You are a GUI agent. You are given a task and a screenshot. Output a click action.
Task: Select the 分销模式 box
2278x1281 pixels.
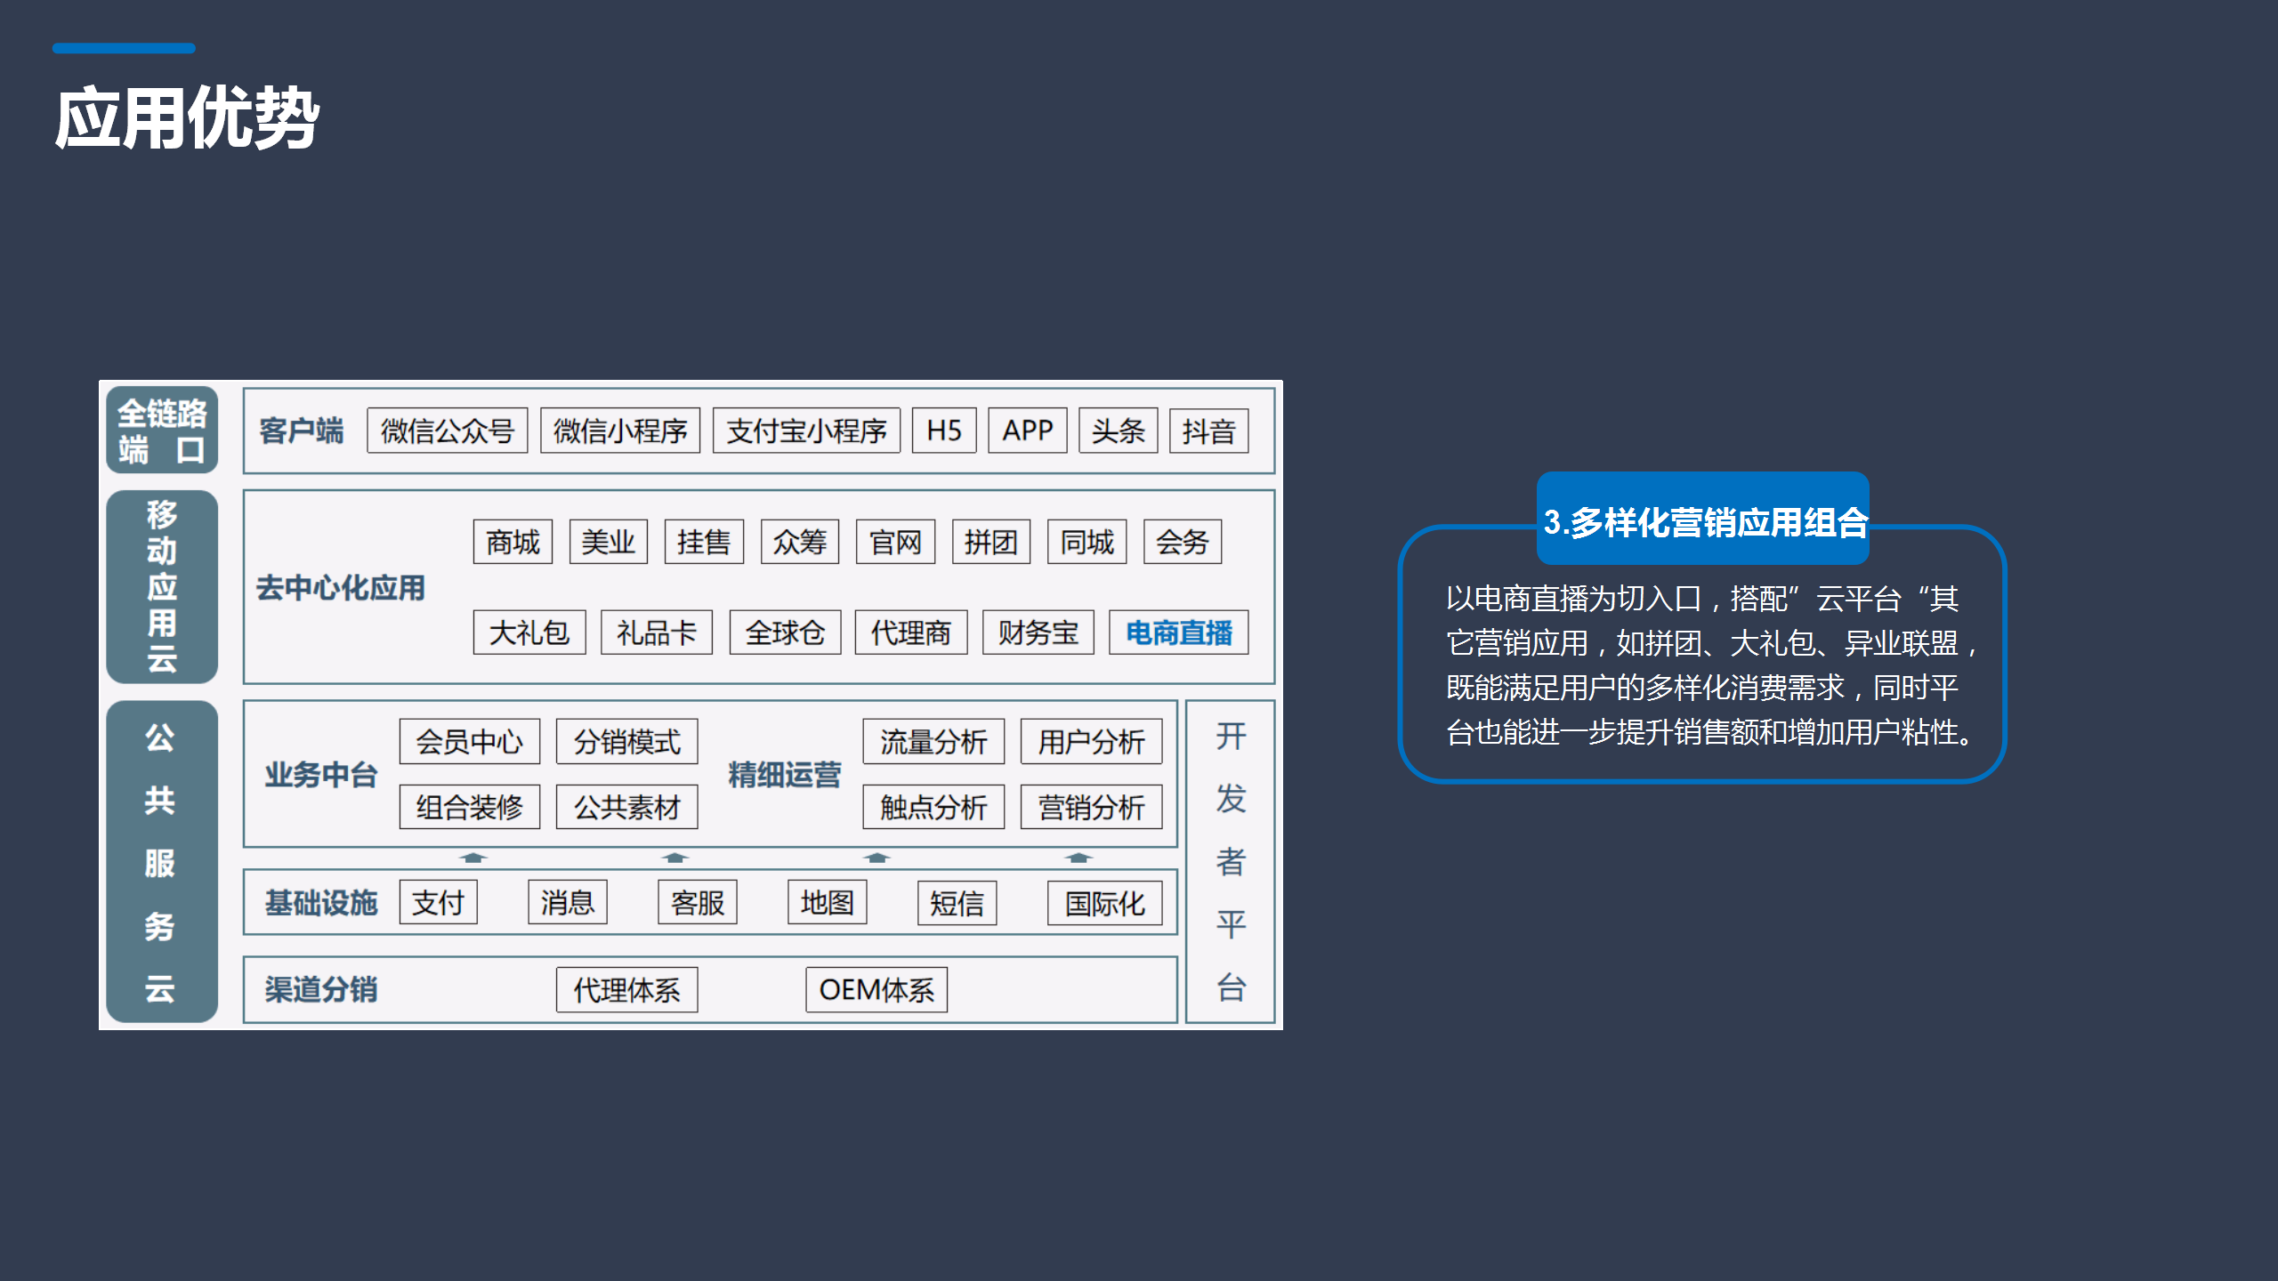627,741
